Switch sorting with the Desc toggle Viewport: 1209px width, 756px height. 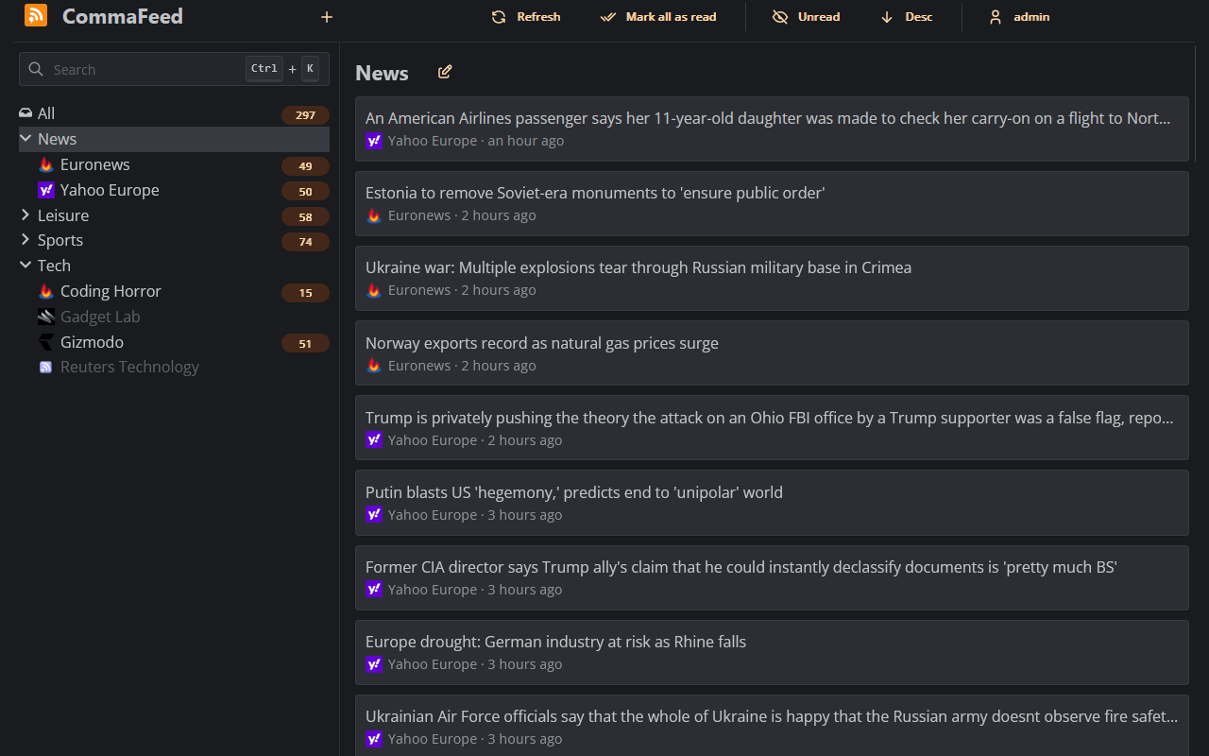point(905,16)
